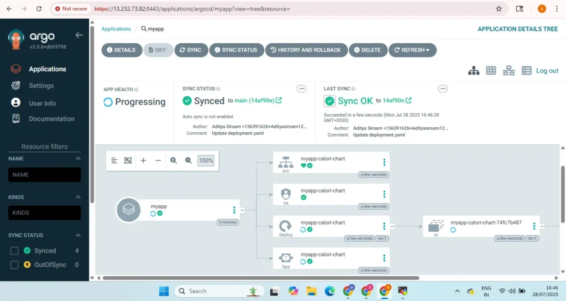Collapse children of the deploy node

(392, 226)
